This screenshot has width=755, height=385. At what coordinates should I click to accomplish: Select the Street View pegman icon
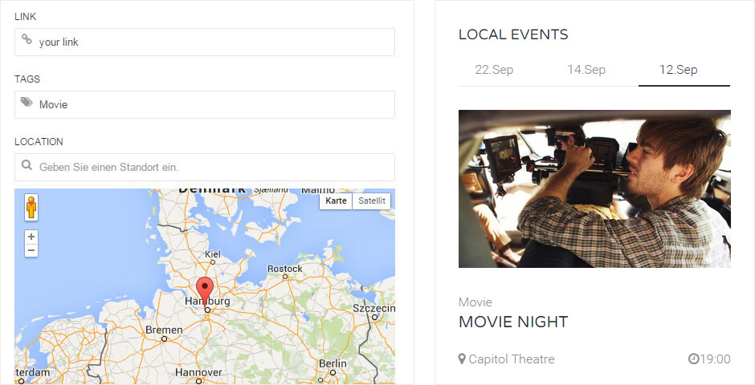click(31, 208)
